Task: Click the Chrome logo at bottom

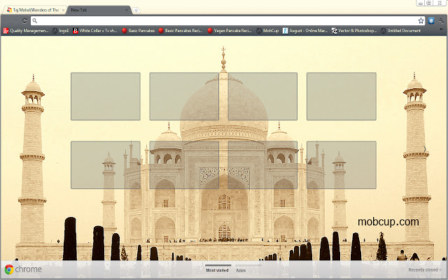Action: point(23,269)
